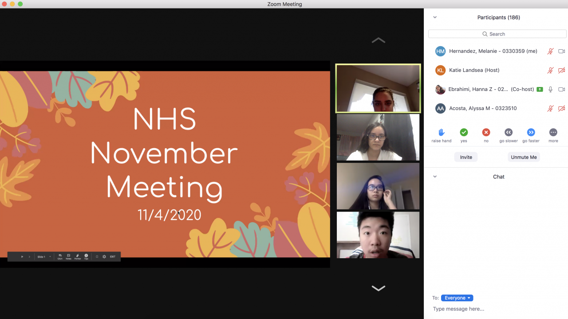Click the 'Participants (186)' panel title
The height and width of the screenshot is (319, 568).
[498, 17]
